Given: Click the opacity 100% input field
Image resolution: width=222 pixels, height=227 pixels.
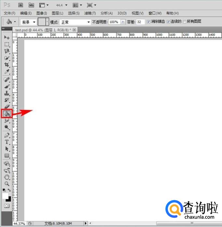Looking at the screenshot, I should click(x=115, y=22).
